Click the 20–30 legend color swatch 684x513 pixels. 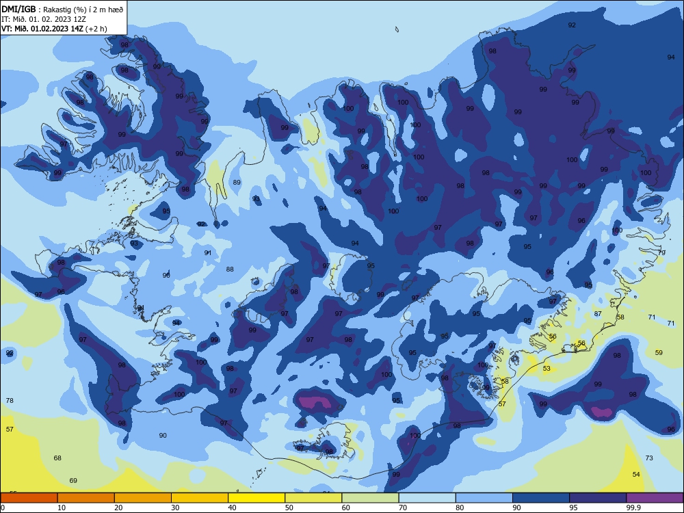(143, 498)
